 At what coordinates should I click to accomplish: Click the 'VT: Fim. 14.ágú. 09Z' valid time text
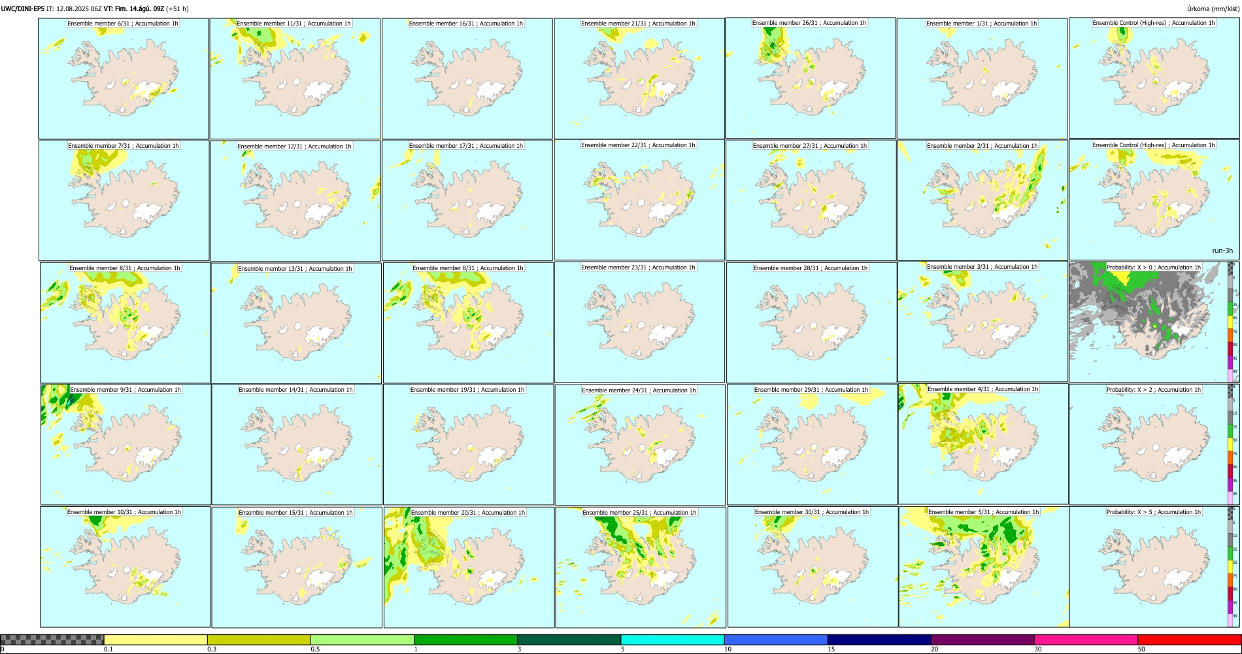pyautogui.click(x=134, y=9)
